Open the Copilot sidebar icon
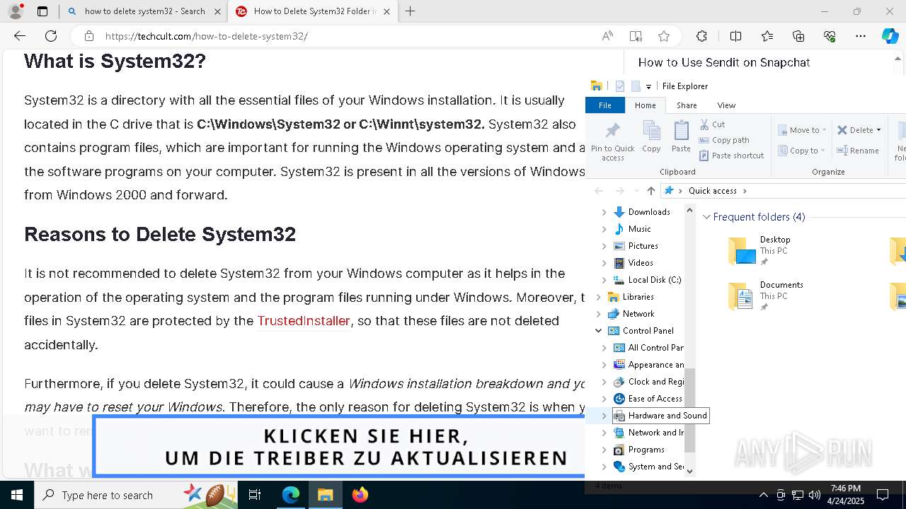 890,36
